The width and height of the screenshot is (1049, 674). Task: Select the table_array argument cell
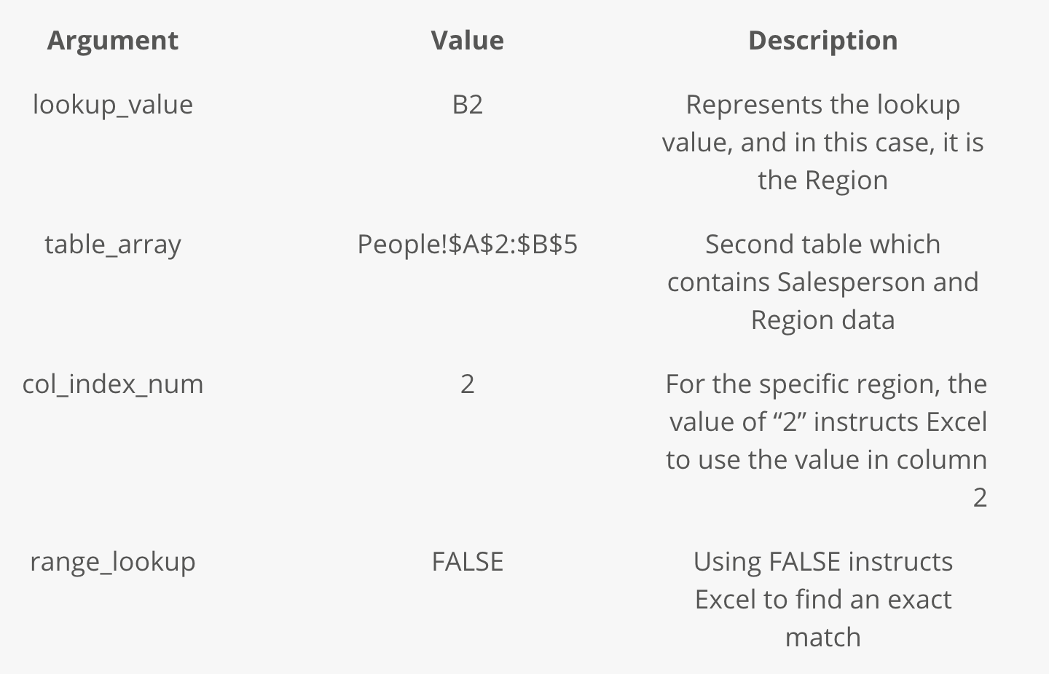click(x=113, y=245)
